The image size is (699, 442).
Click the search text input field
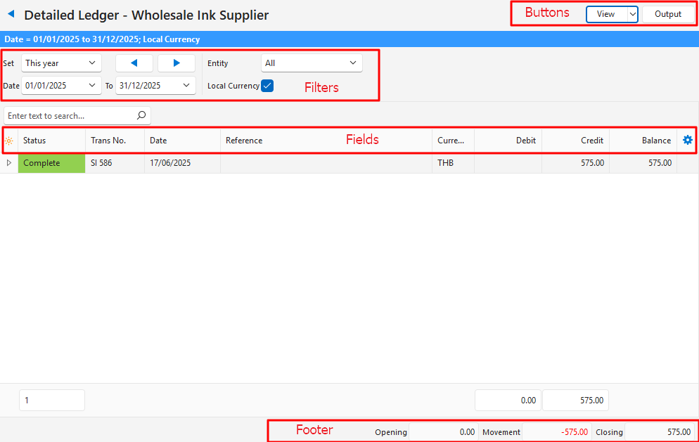[x=69, y=115]
